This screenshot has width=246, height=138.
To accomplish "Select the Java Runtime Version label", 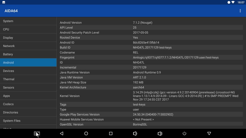I will [x=75, y=72].
